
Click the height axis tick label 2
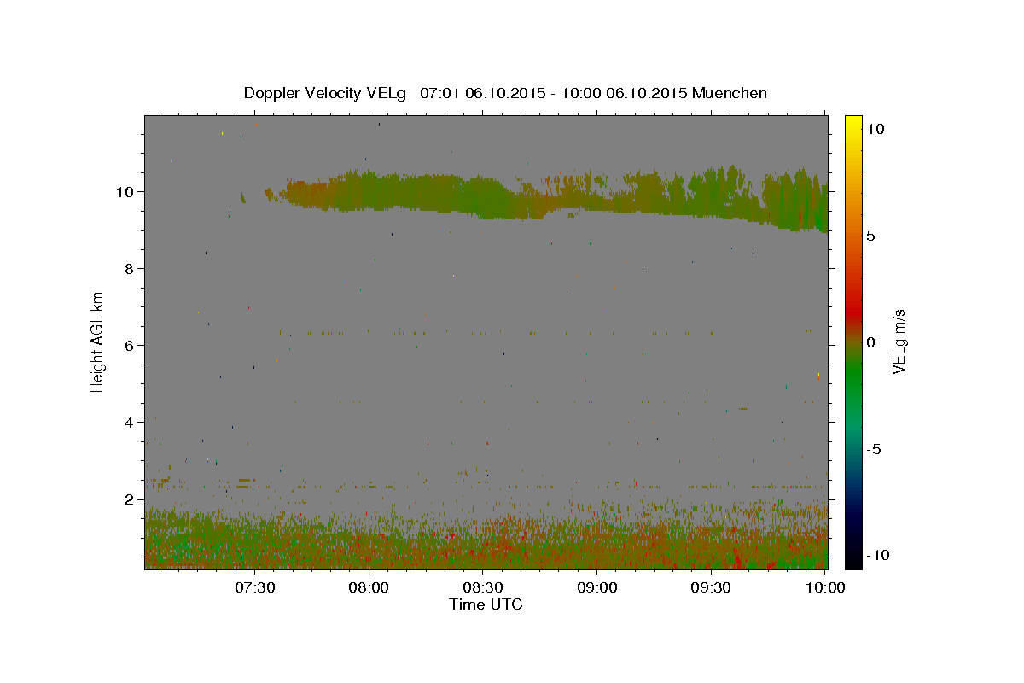pyautogui.click(x=131, y=499)
